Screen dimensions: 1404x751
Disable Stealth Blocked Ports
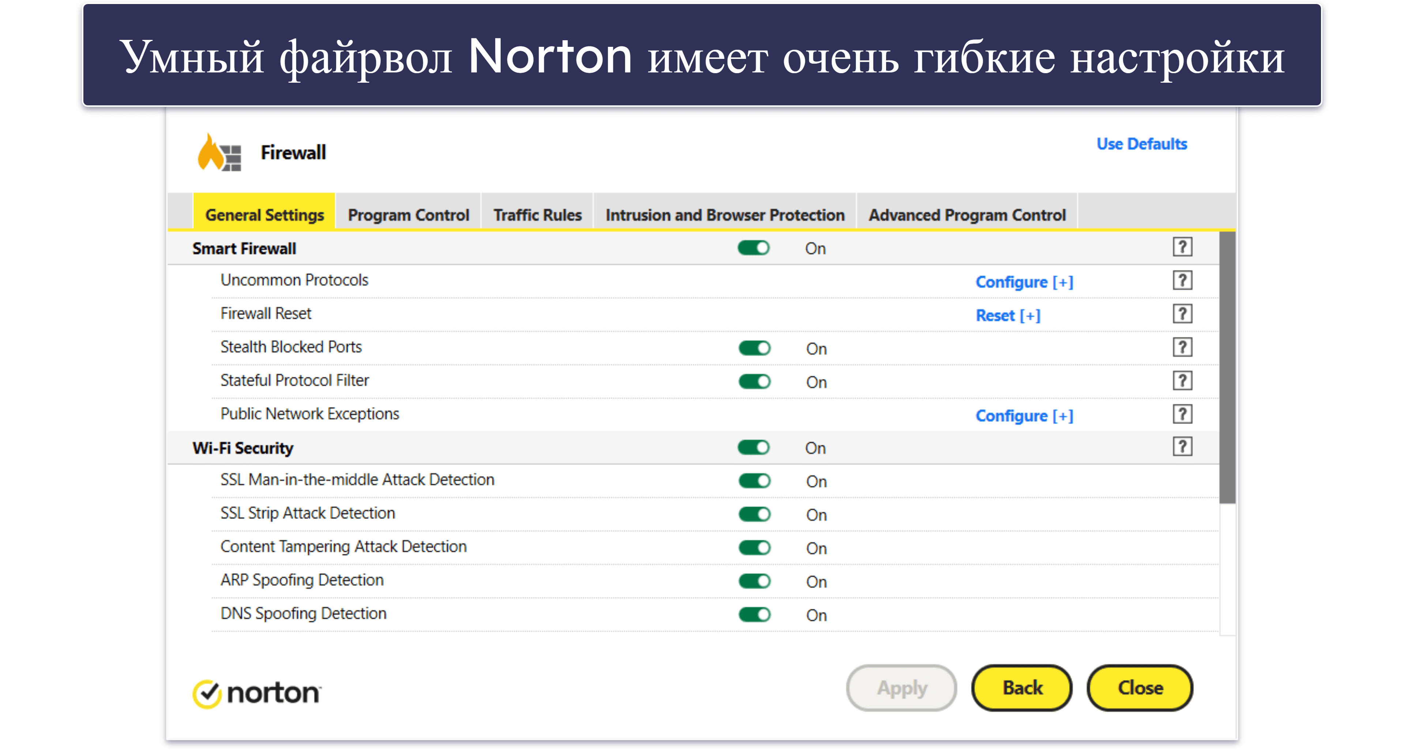click(x=754, y=348)
